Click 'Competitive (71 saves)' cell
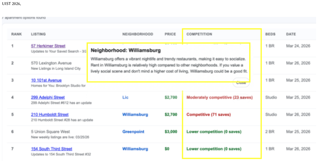The height and width of the screenshot is (161, 318). (208, 114)
